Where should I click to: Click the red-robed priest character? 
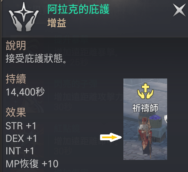pyautogui.click(x=145, y=138)
